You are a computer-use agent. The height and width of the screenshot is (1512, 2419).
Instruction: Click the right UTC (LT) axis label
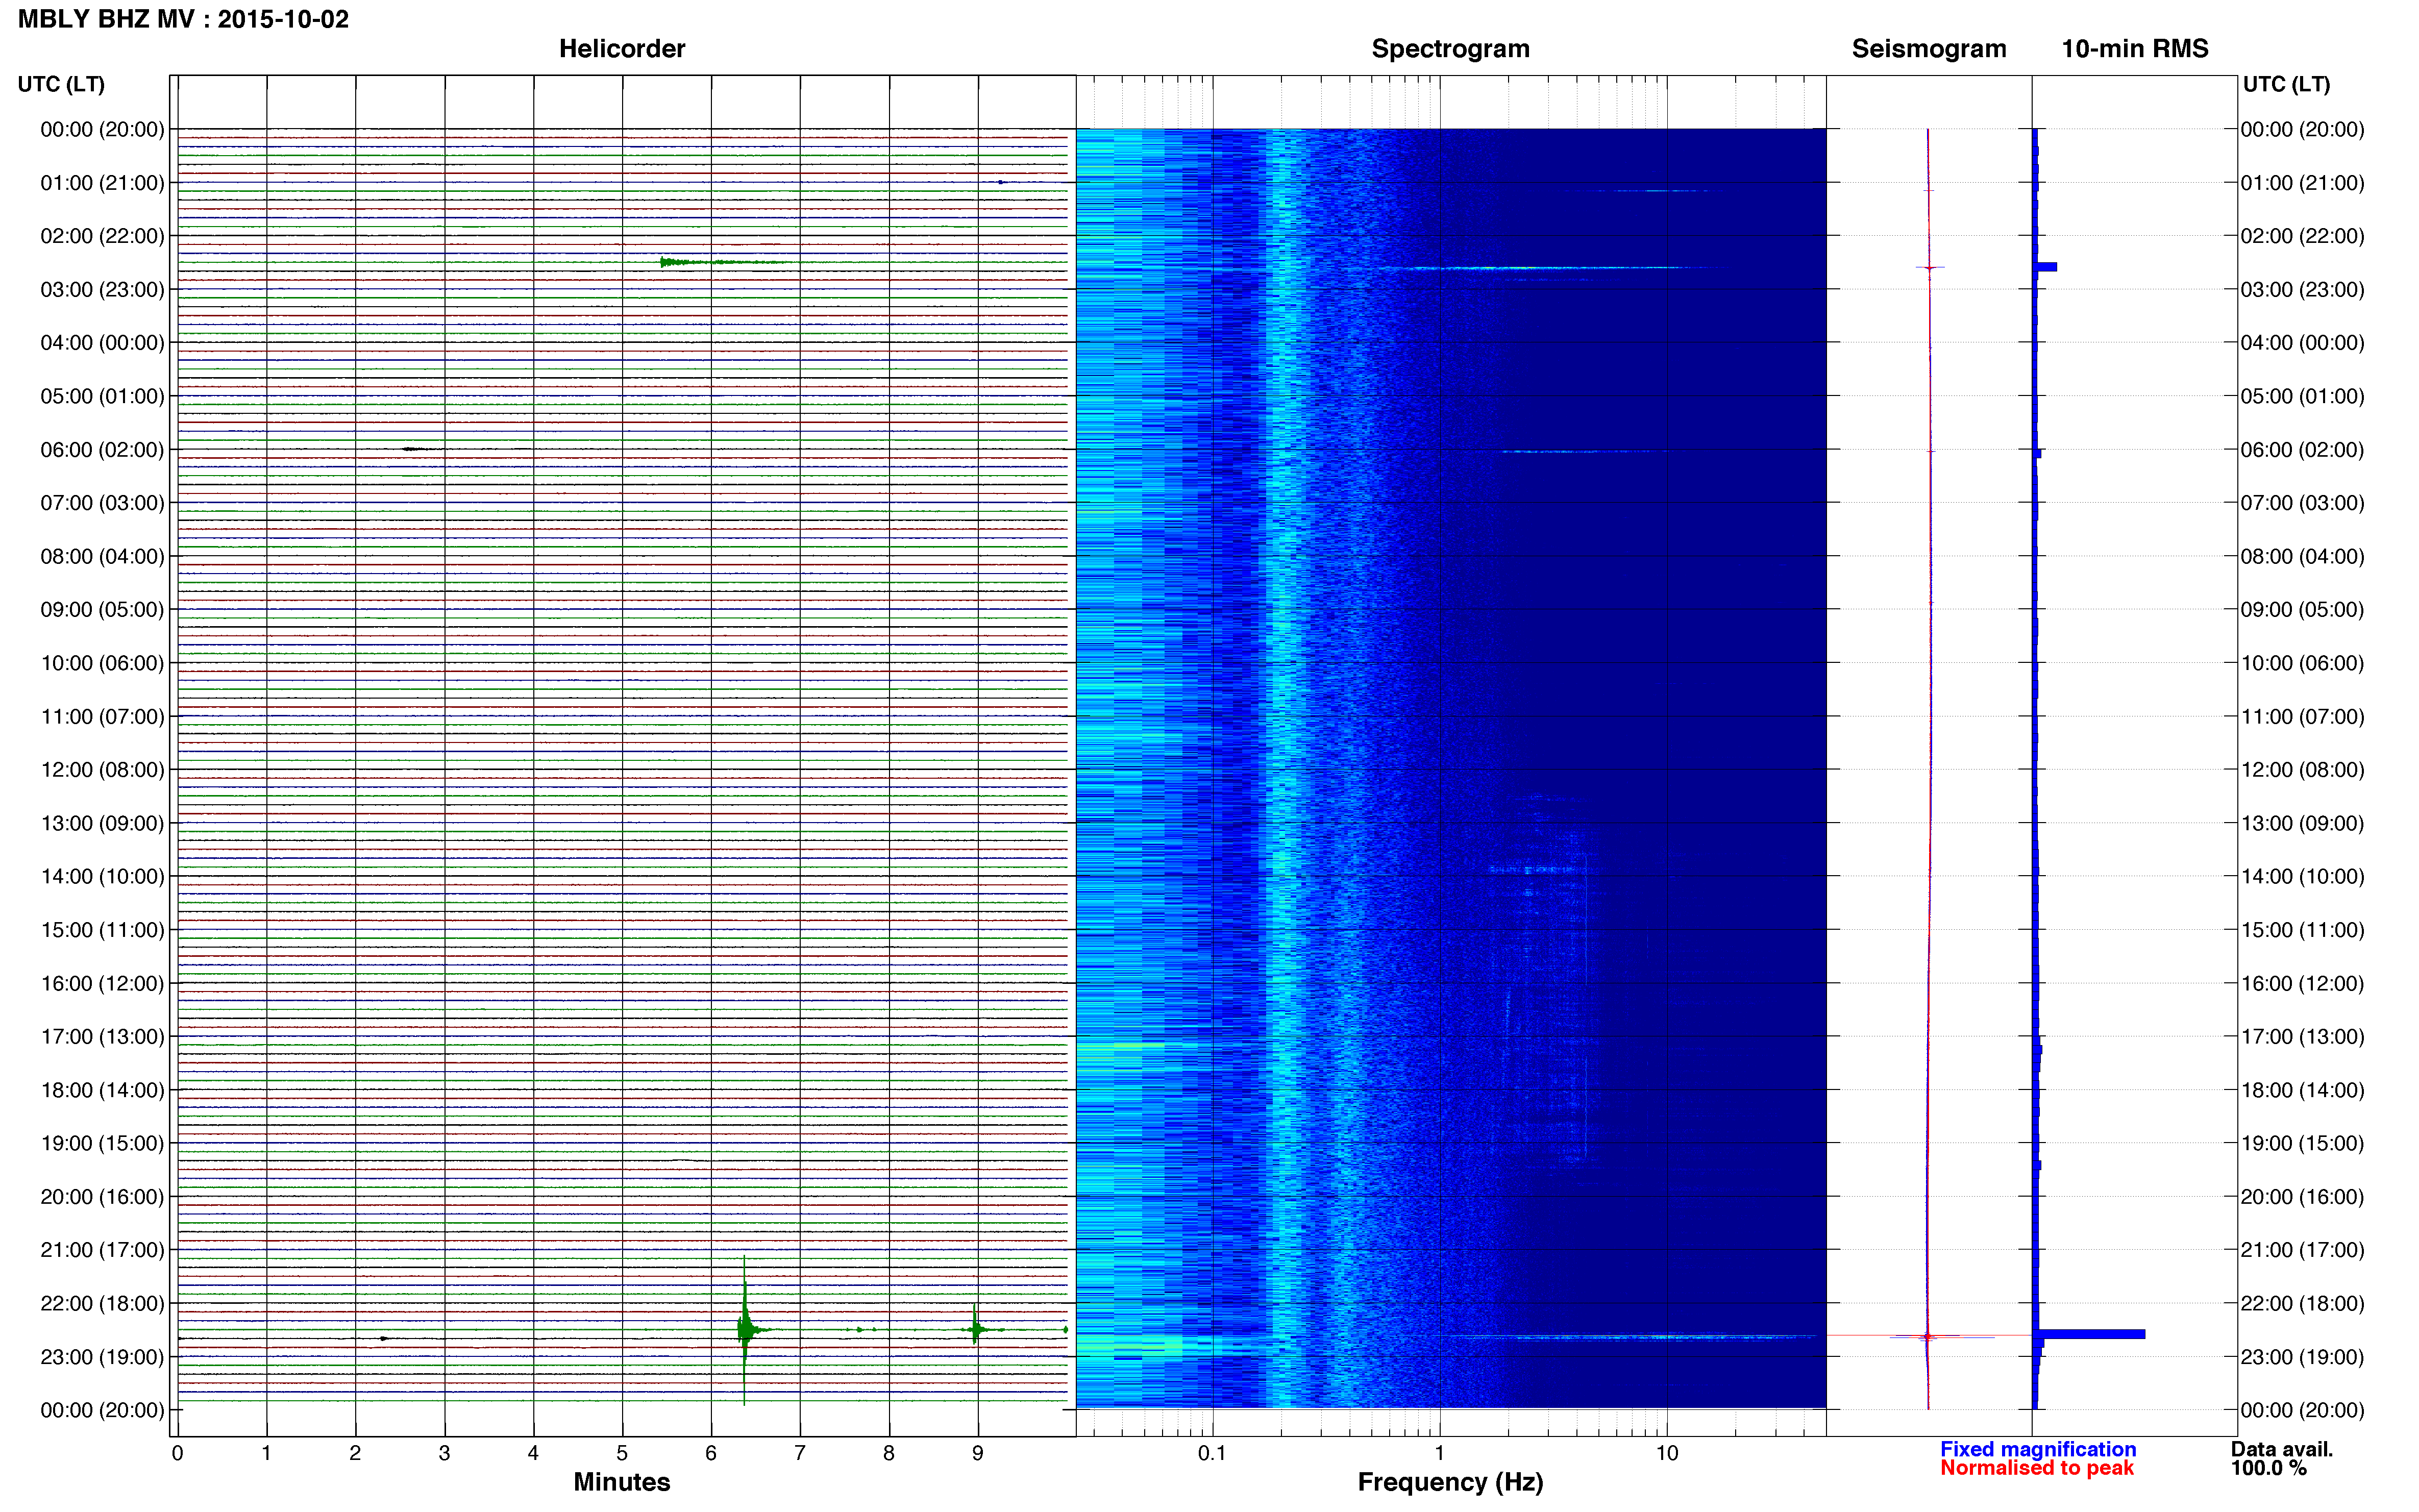[x=2286, y=85]
